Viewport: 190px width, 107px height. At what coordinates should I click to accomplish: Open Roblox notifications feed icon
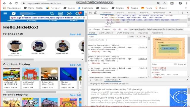pyautogui.click(x=61, y=14)
